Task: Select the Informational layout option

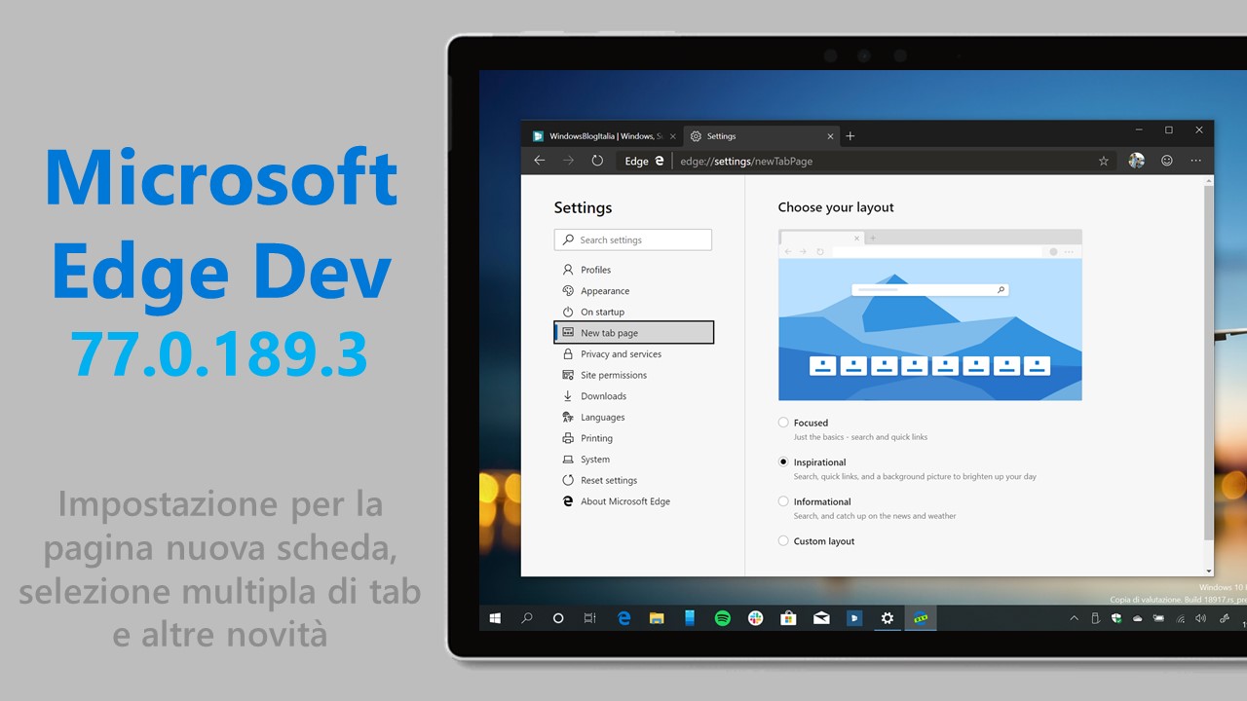Action: (783, 500)
